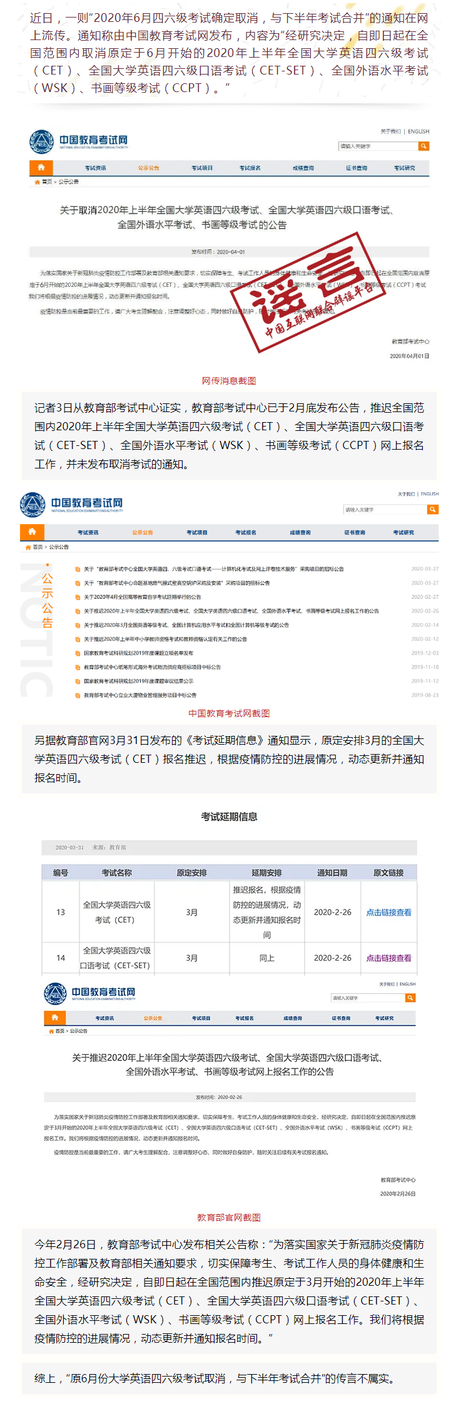This screenshot has height=1401, width=456.
Task: Click the cell 全国大学英语四六级口语考试 (CET-SET) in row 14
Action: 117,958
